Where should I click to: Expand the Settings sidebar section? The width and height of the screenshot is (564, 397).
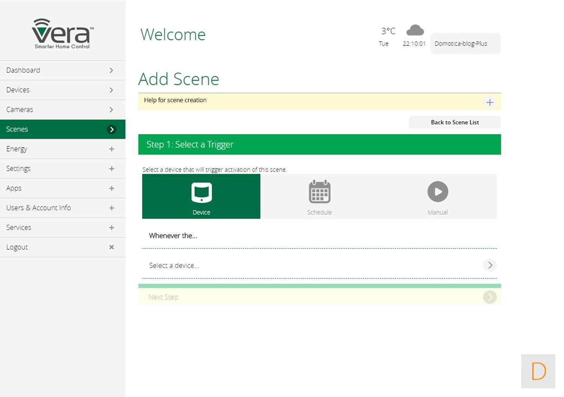pyautogui.click(x=111, y=169)
